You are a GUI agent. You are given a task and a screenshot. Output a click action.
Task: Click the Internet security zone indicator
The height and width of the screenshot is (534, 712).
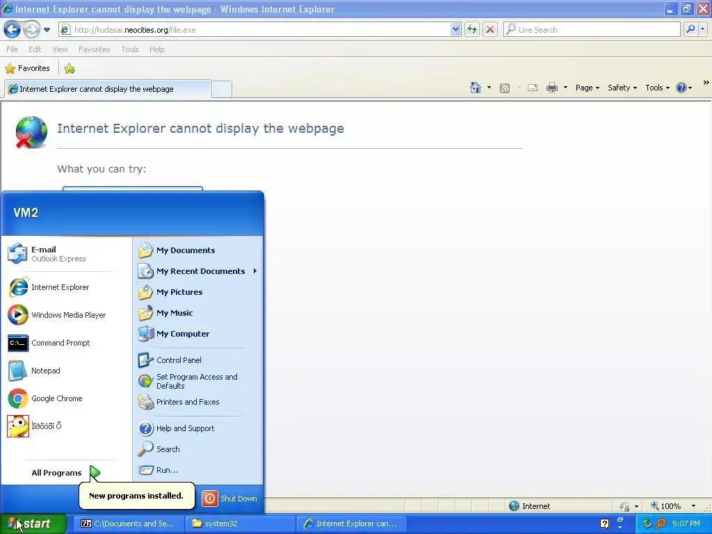tap(529, 506)
